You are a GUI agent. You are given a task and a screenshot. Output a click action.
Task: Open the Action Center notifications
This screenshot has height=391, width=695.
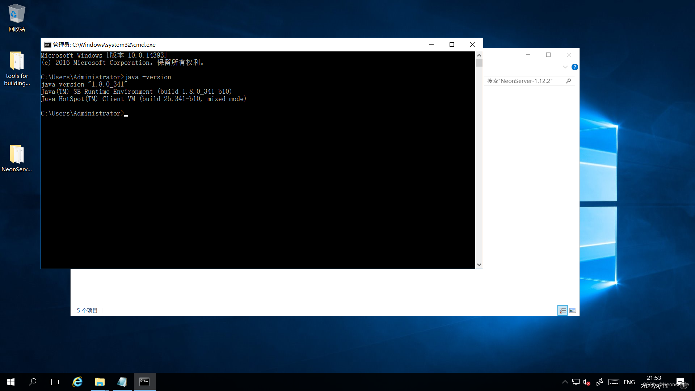coord(680,382)
